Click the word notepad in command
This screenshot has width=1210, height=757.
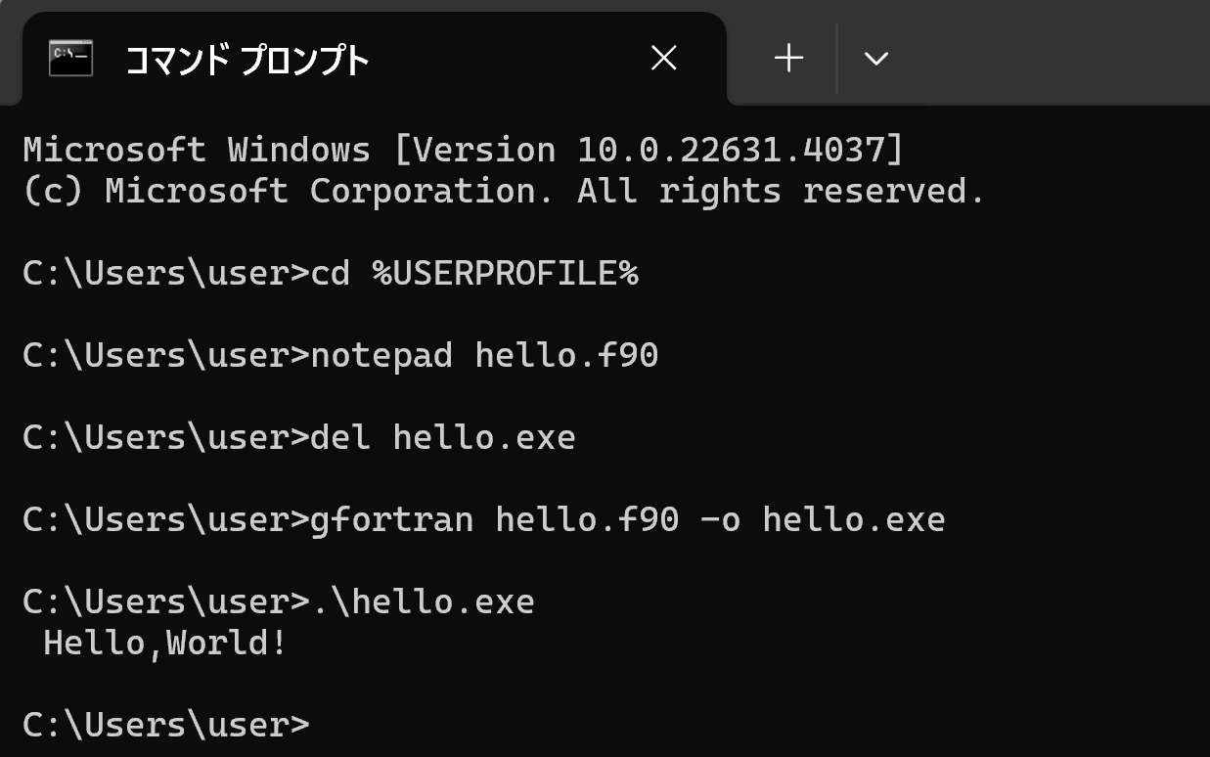pos(381,355)
